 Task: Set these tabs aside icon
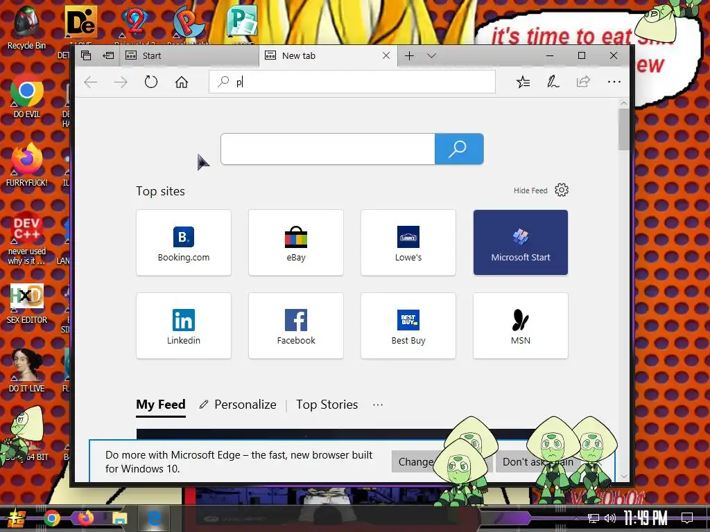(x=108, y=55)
